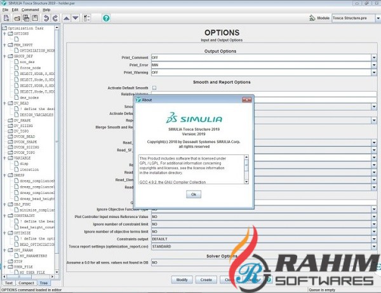Open the Tosca report settings STANDARD dropdown
This screenshot has width=381, height=293.
coord(374,247)
